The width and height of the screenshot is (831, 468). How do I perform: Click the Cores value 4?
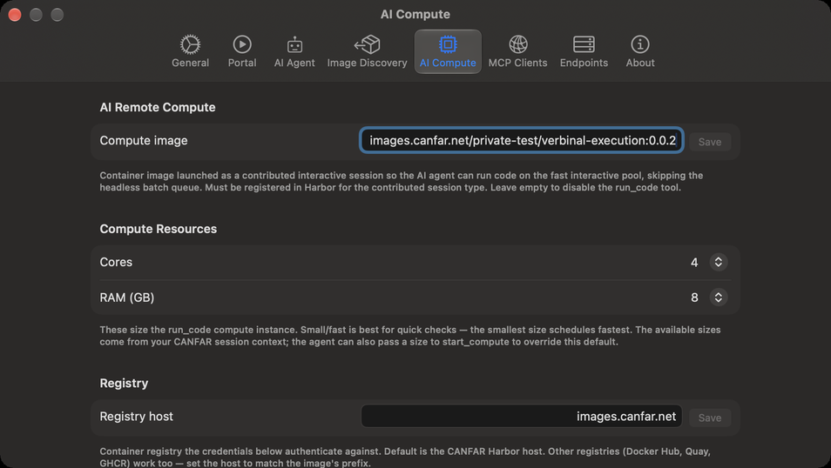693,263
